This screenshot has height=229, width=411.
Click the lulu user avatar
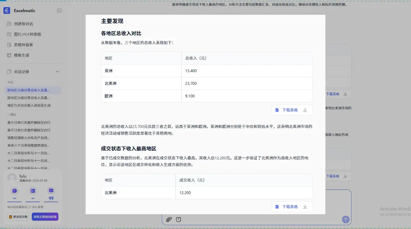(x=12, y=178)
